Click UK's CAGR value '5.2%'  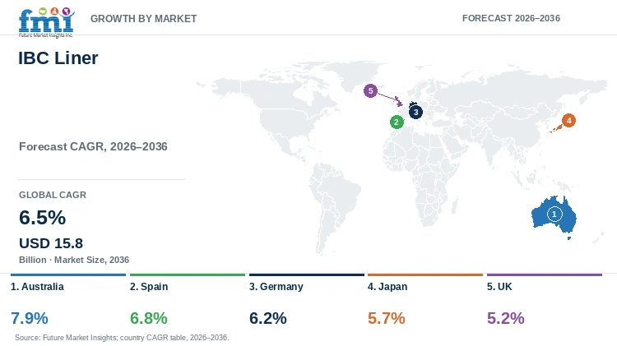click(x=506, y=318)
